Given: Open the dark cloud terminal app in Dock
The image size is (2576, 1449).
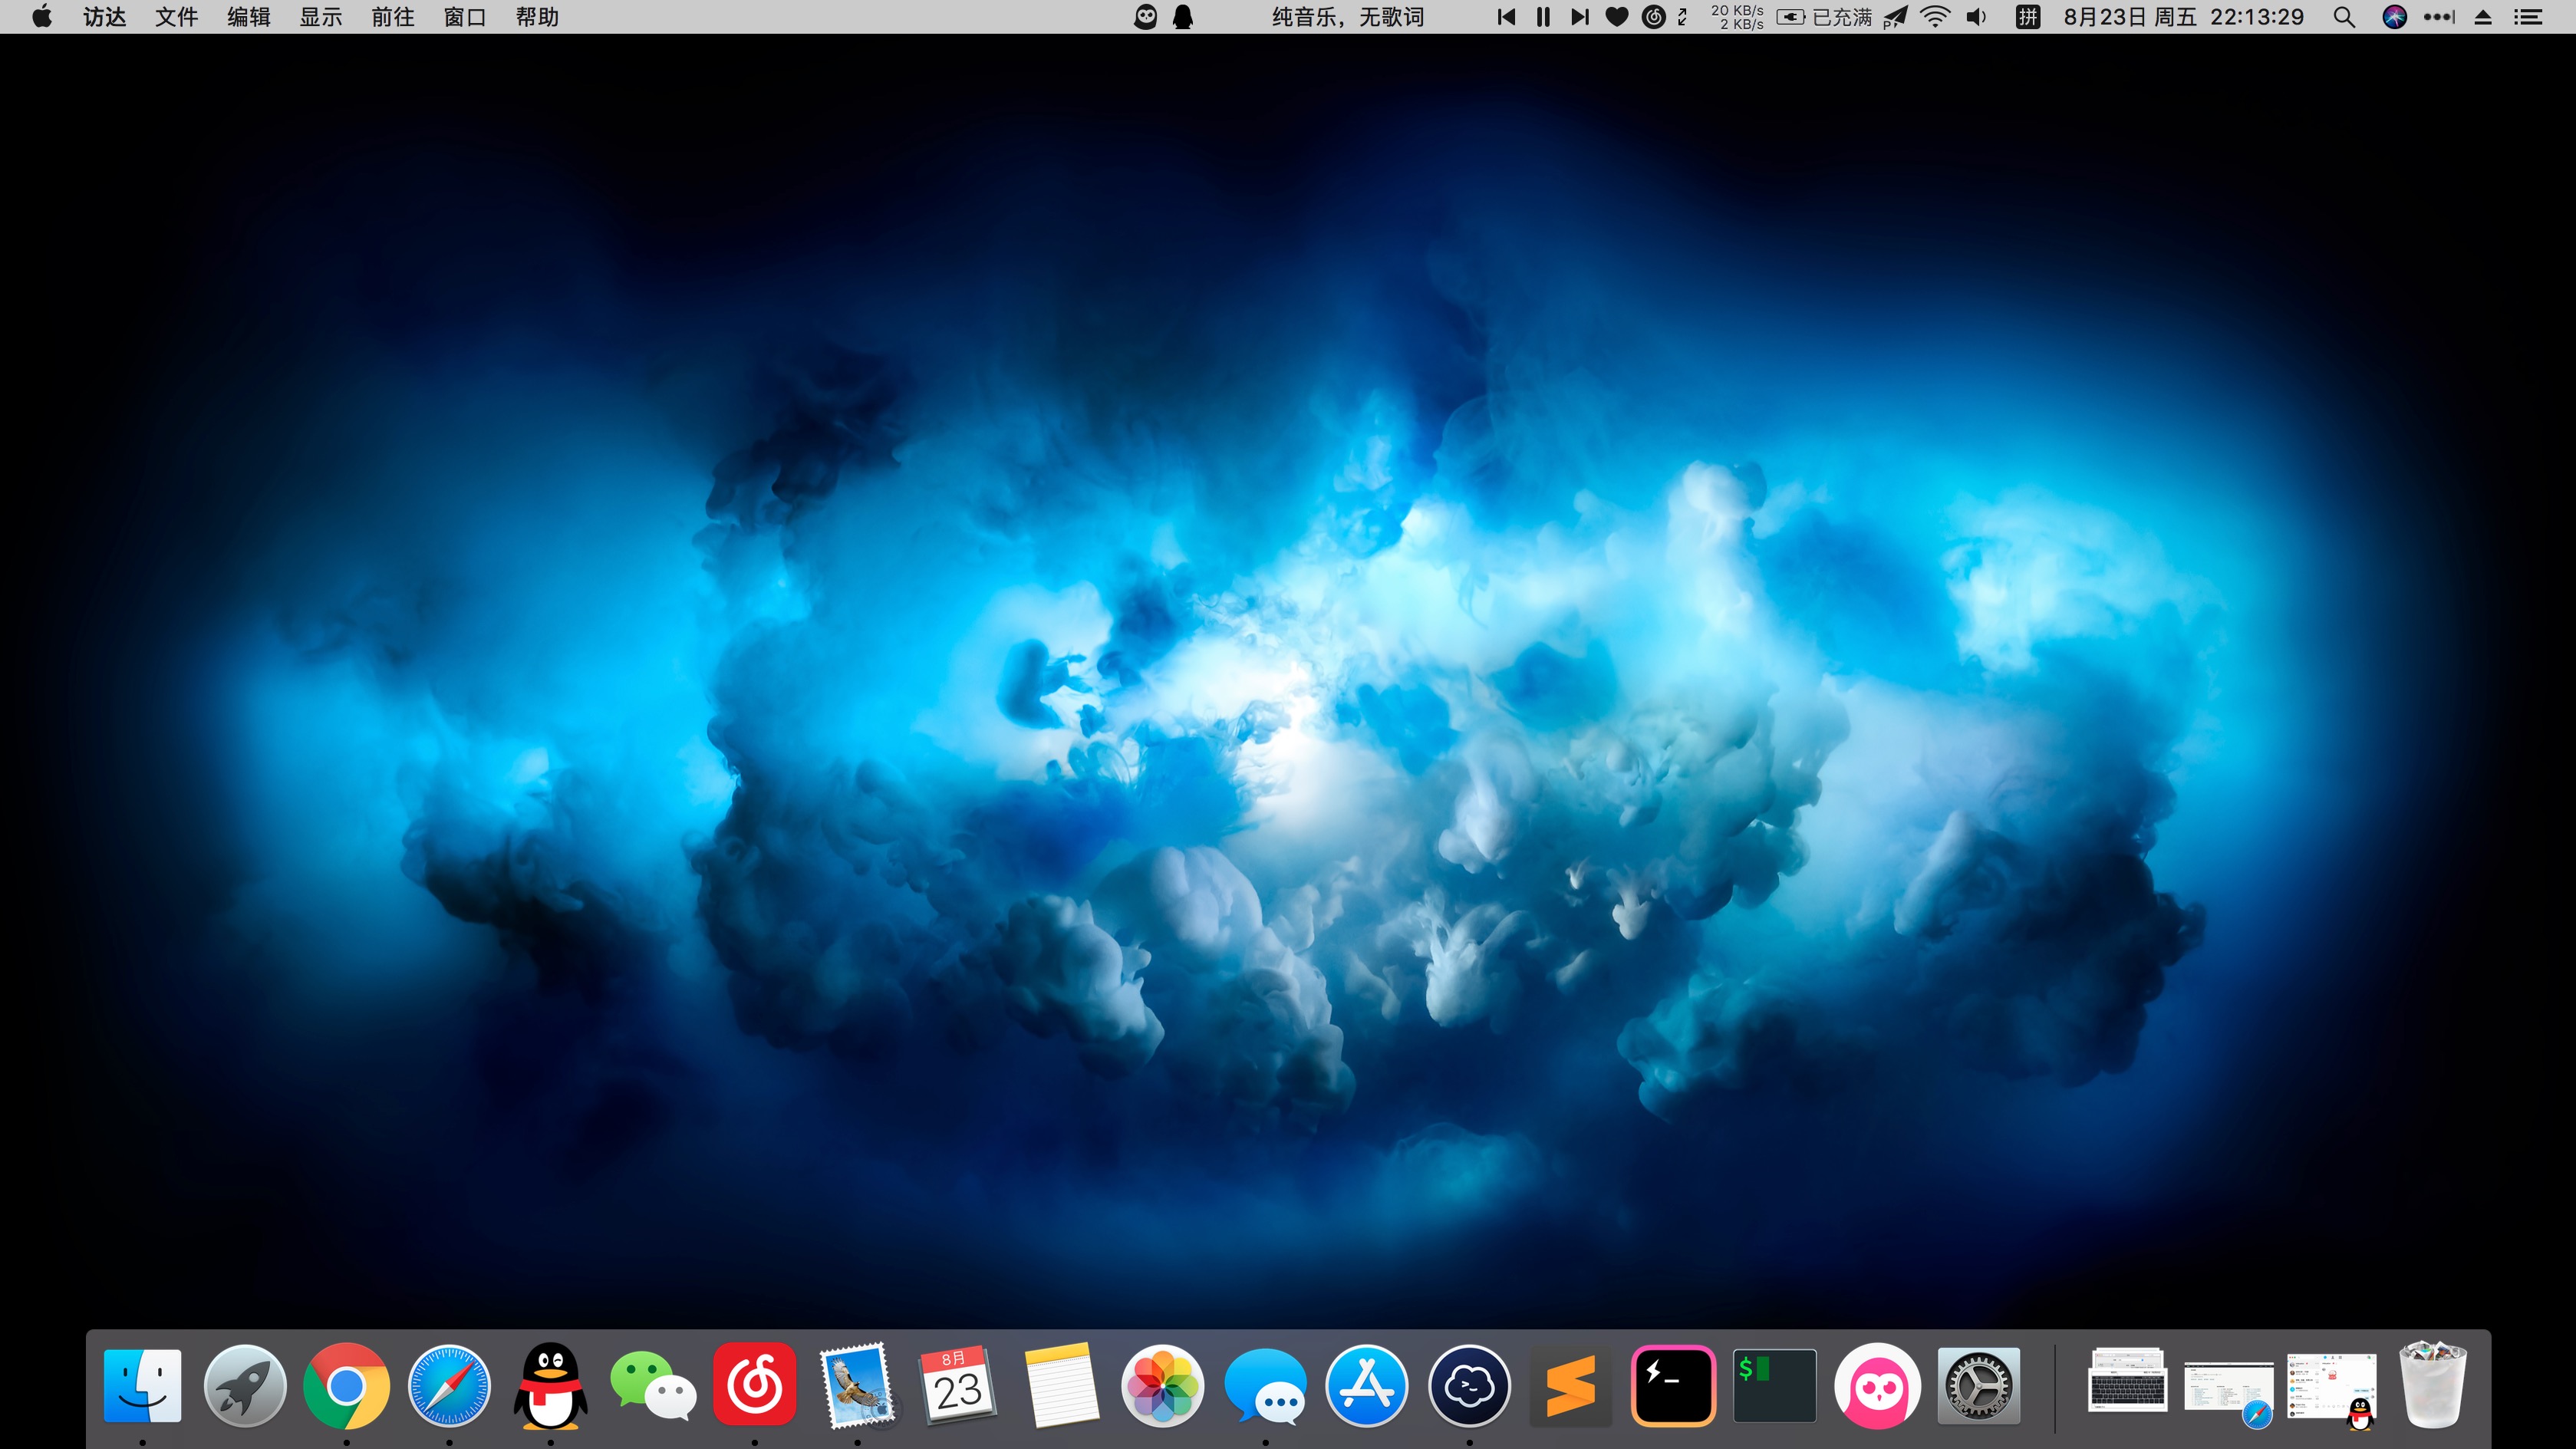Looking at the screenshot, I should coord(1469,1386).
